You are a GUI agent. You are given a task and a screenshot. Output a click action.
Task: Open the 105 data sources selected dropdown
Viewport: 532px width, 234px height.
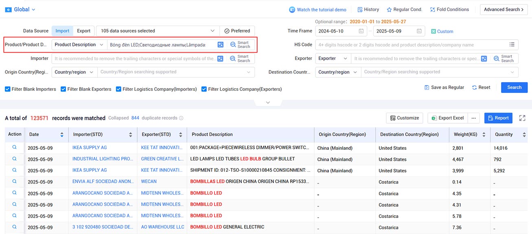point(158,31)
